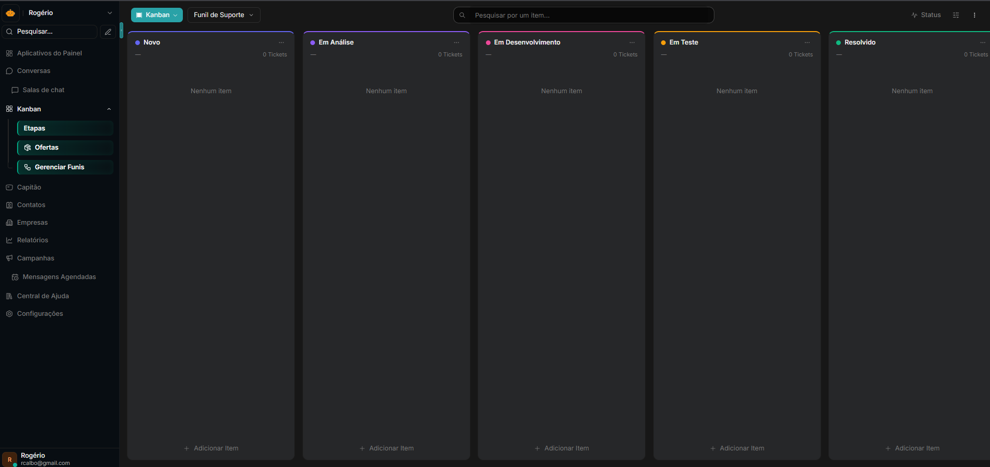
Task: Collapse the Kanban sidebar section
Action: [109, 109]
